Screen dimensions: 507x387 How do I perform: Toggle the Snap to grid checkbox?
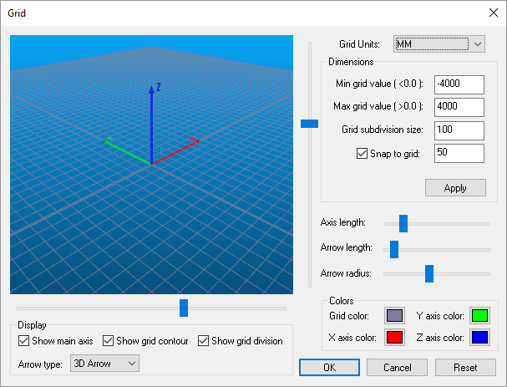click(362, 153)
